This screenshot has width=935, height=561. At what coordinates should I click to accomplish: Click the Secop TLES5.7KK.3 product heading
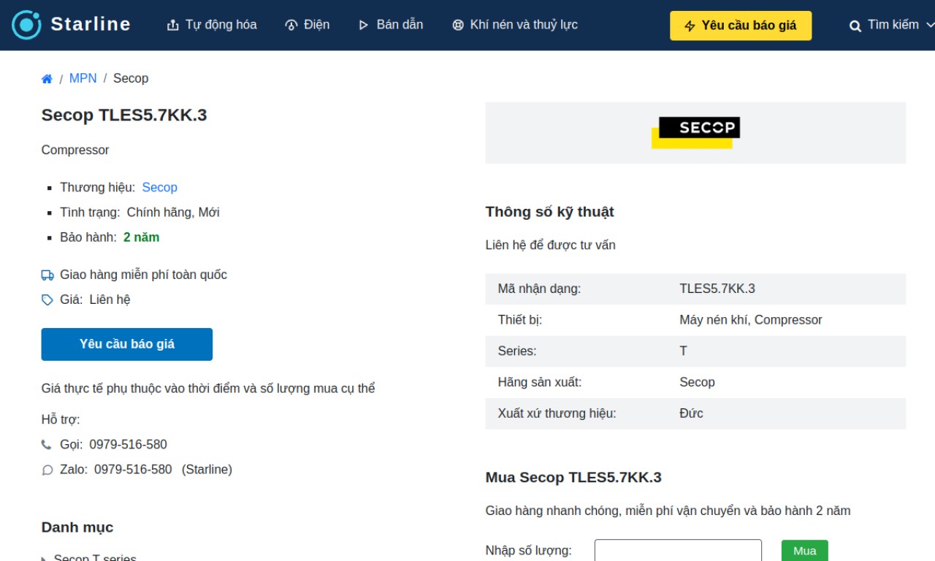[124, 115]
